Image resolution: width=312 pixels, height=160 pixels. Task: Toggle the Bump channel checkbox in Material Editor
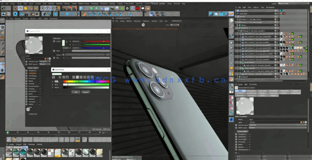pos(40,81)
